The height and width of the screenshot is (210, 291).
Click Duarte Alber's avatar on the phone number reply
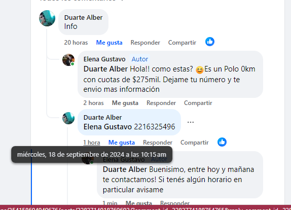point(68,118)
